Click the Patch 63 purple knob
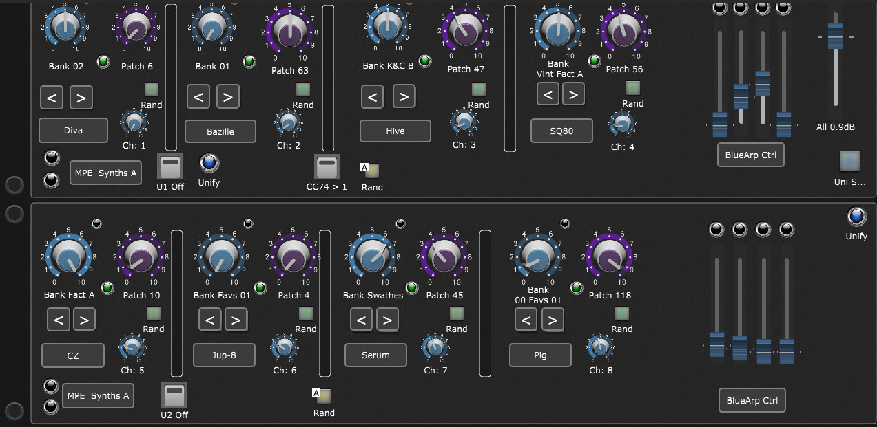 click(290, 33)
